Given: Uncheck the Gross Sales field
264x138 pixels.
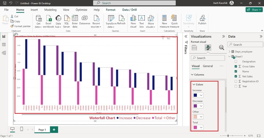Looking at the screenshot, I should (x=236, y=66).
